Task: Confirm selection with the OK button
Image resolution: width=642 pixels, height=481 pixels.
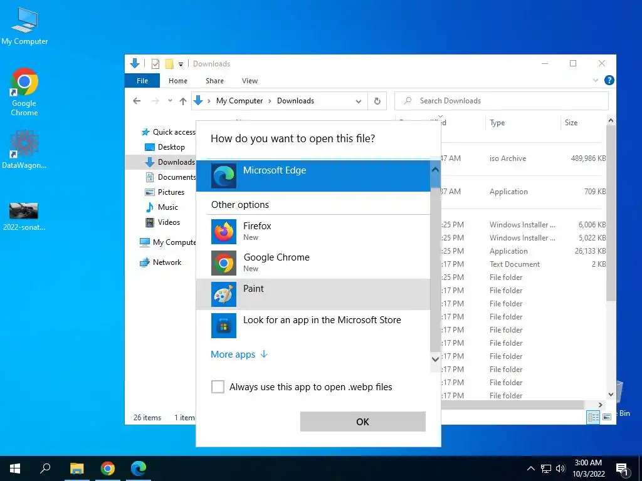Action: point(363,422)
